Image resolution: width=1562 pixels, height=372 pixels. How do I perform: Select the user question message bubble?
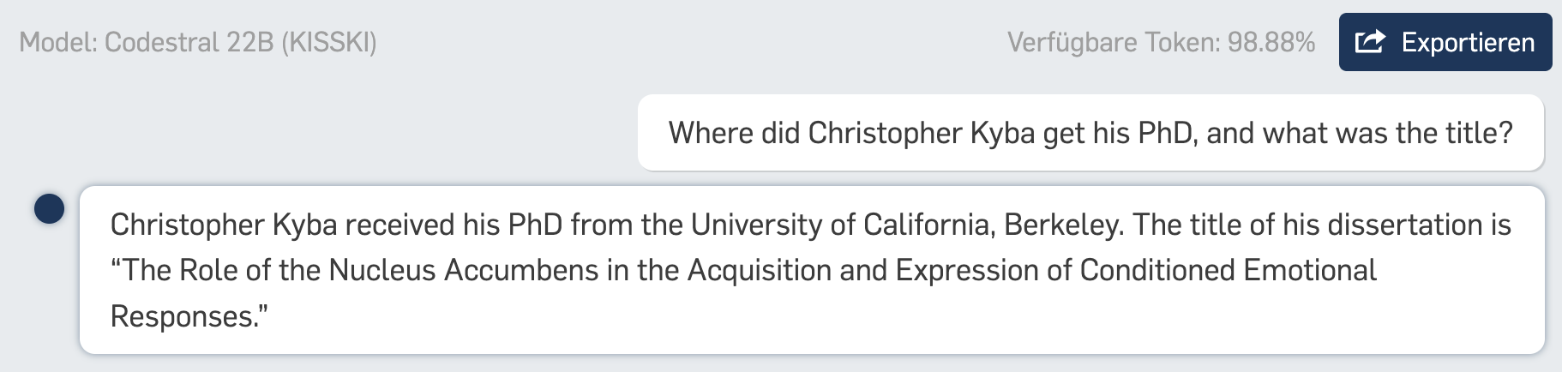1090,133
